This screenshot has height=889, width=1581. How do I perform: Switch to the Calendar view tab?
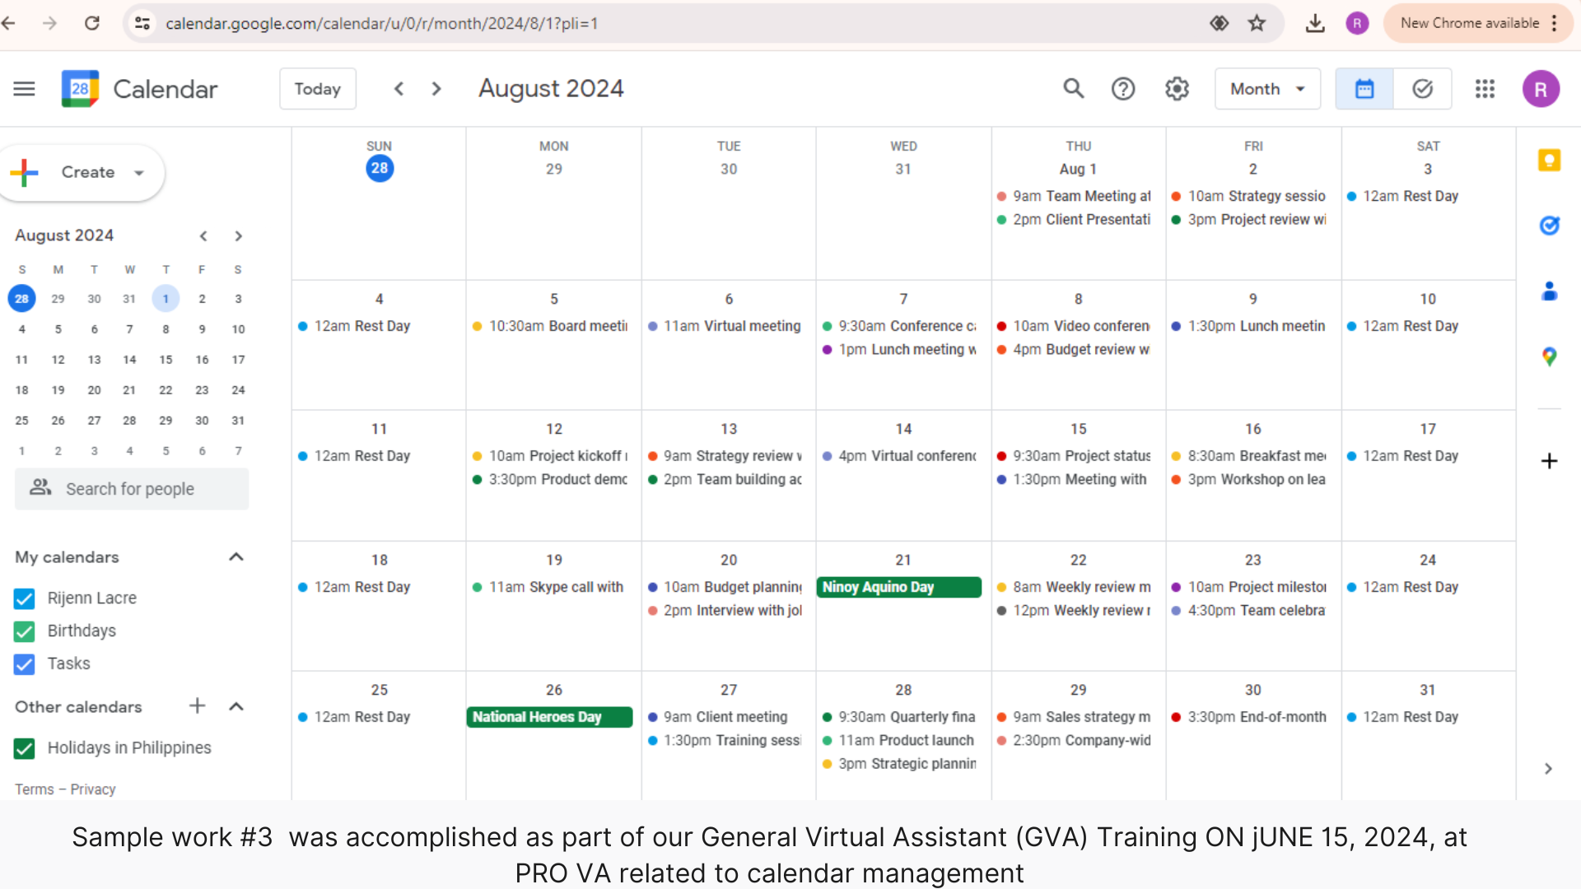click(x=1364, y=88)
